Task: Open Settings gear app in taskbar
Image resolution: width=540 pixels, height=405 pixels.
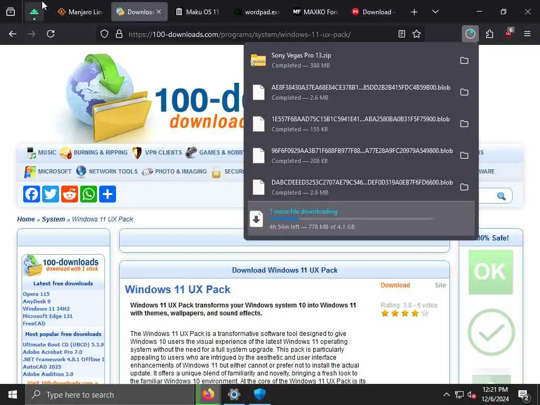Action: (x=234, y=394)
